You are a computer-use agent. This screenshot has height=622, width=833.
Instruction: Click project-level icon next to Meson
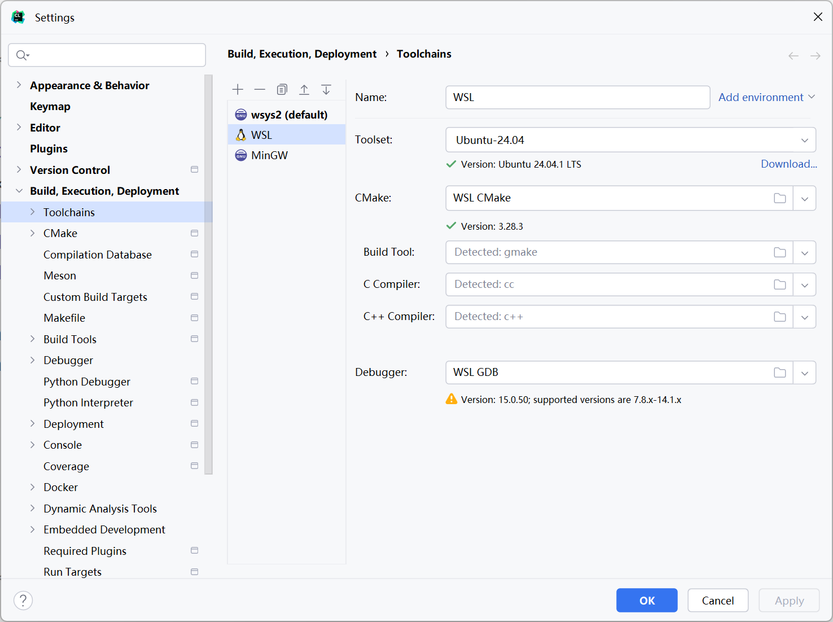pos(195,275)
